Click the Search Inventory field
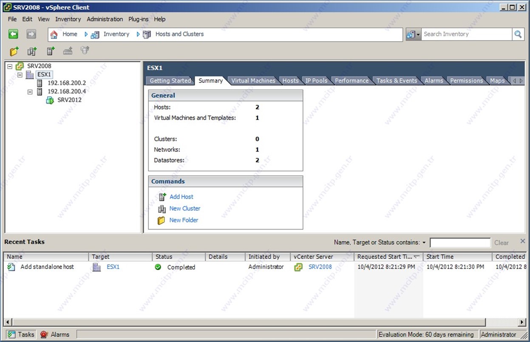The image size is (530, 342). tap(466, 34)
